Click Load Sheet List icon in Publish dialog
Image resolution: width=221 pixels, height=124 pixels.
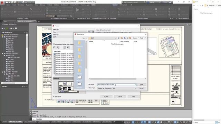point(89,32)
